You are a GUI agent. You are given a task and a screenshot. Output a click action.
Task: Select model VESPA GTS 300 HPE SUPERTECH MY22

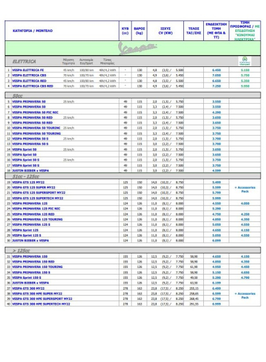tap(41, 304)
